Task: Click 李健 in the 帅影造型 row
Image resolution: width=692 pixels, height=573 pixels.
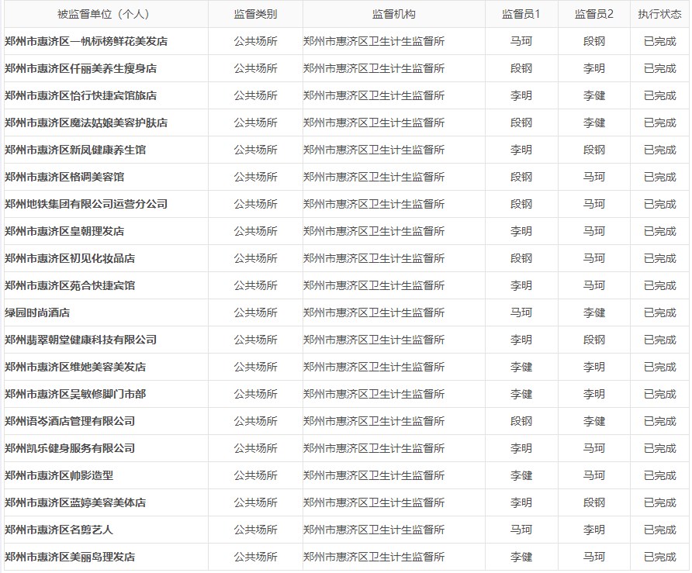Action: click(x=521, y=475)
